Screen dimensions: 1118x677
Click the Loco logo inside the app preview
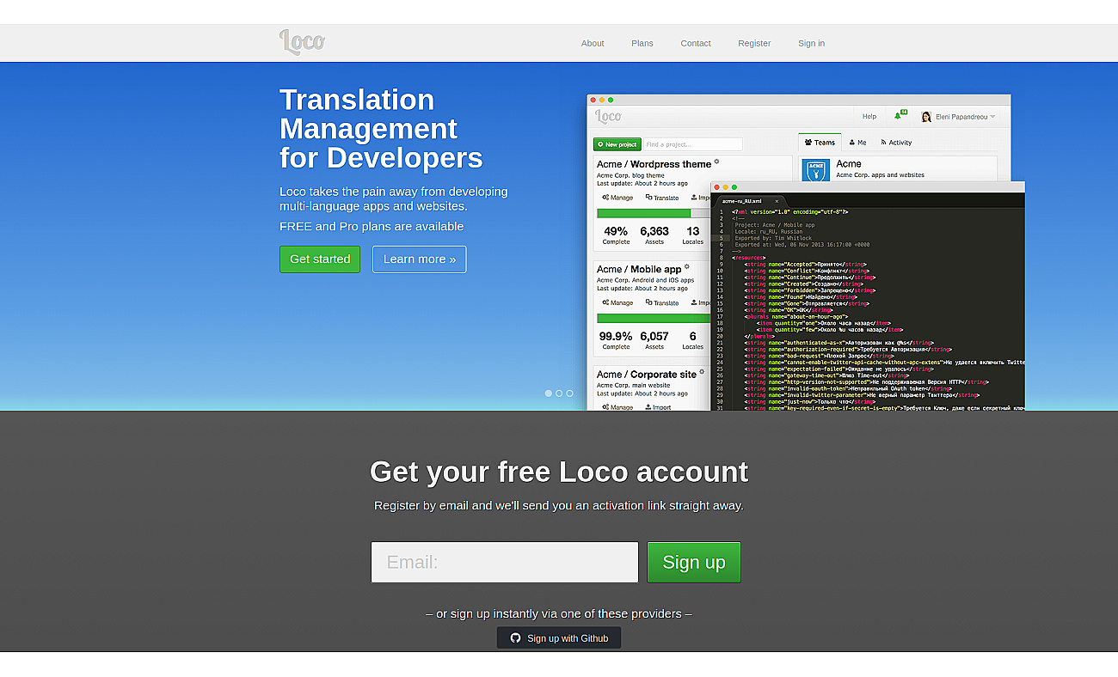(x=608, y=116)
